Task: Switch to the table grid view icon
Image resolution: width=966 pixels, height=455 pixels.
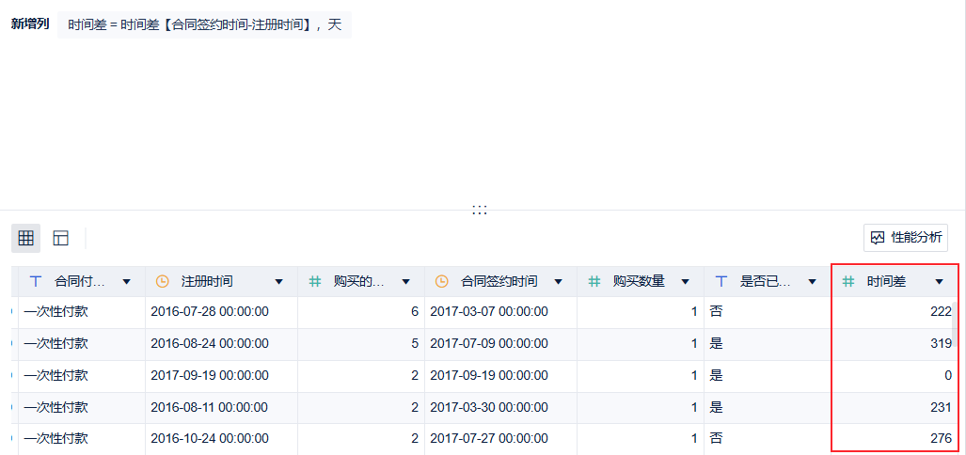Action: tap(26, 238)
